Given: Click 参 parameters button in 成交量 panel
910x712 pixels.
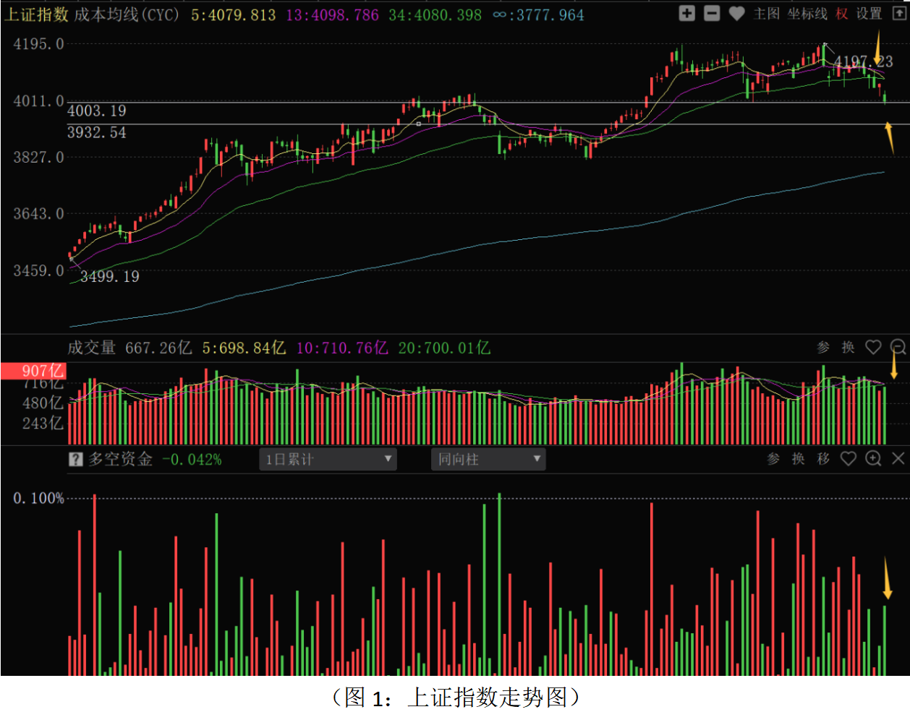Looking at the screenshot, I should [823, 348].
